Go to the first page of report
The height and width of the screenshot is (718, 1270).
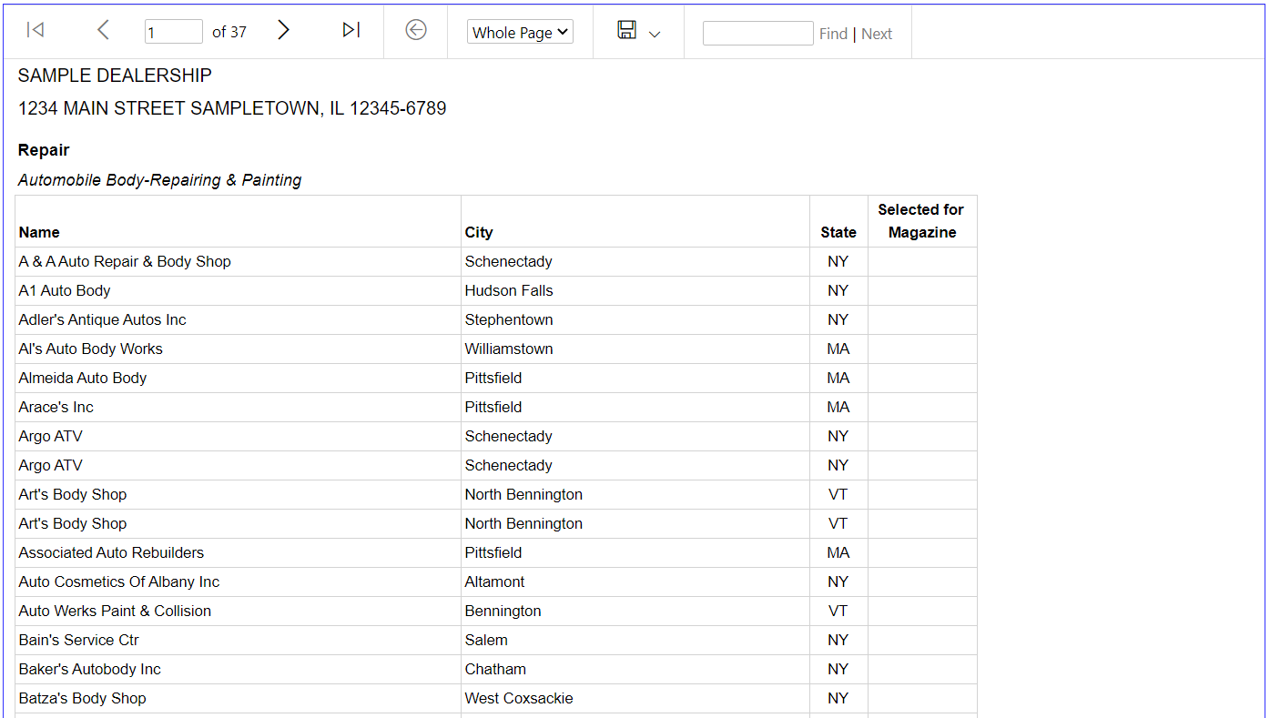point(36,31)
